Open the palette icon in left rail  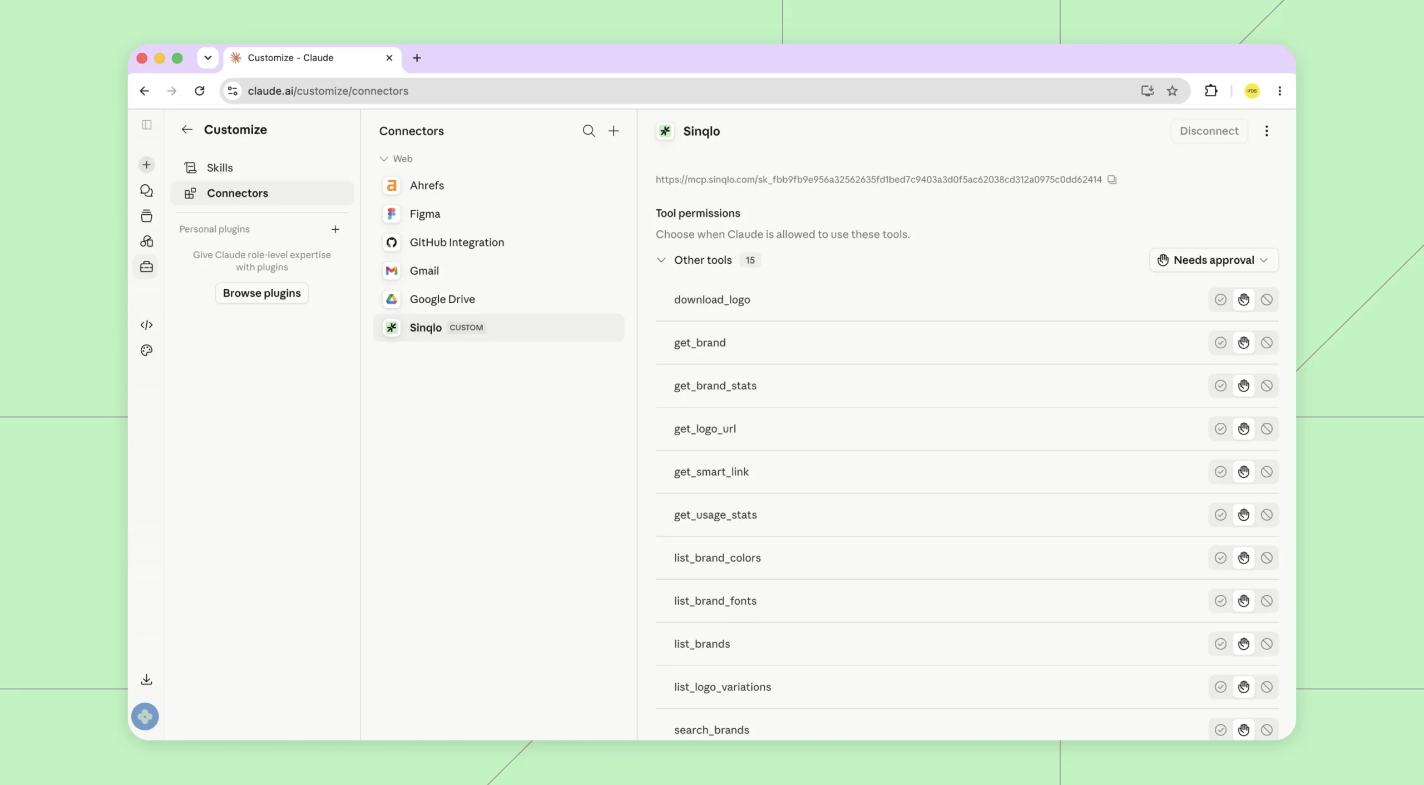(146, 350)
